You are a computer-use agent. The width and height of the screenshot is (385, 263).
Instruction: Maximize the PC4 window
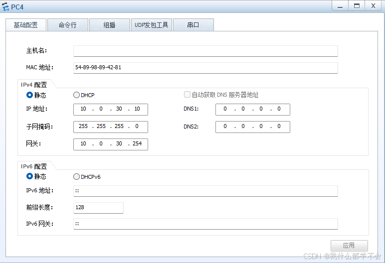pyautogui.click(x=357, y=6)
